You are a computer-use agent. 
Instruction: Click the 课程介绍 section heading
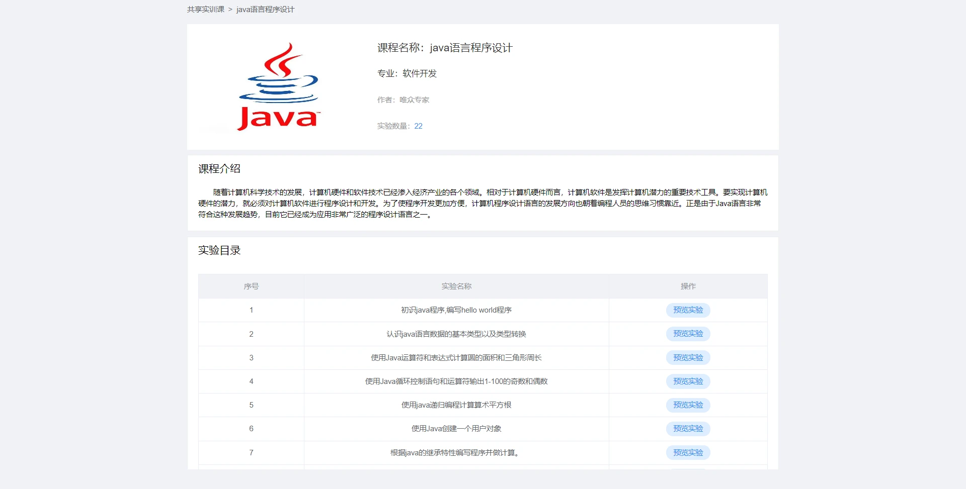tap(219, 169)
